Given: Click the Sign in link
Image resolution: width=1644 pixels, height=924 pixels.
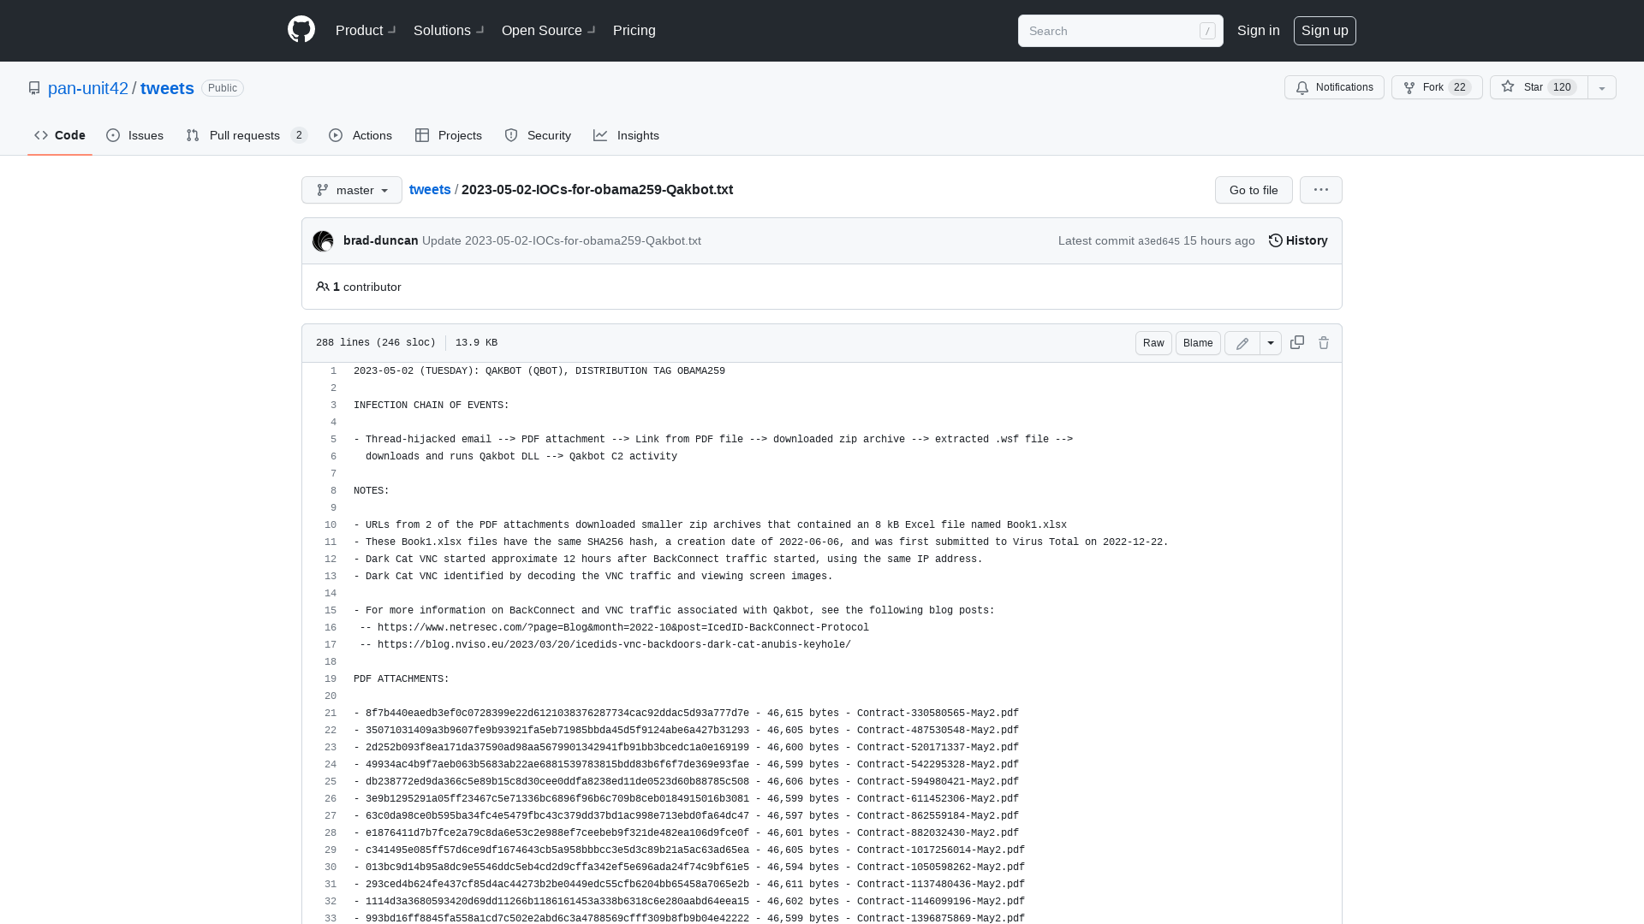Looking at the screenshot, I should click(x=1258, y=30).
